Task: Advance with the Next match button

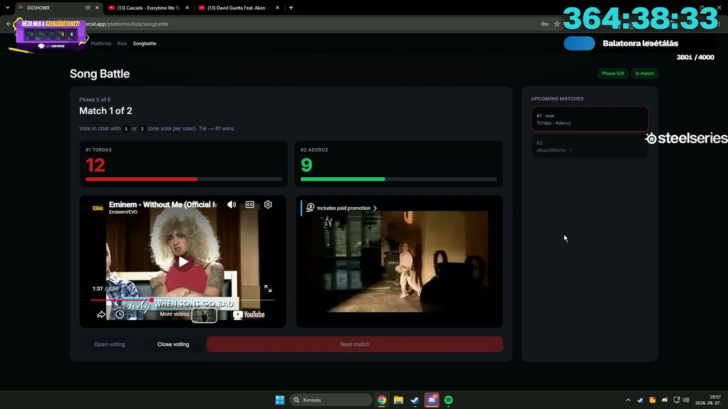Action: pyautogui.click(x=355, y=344)
